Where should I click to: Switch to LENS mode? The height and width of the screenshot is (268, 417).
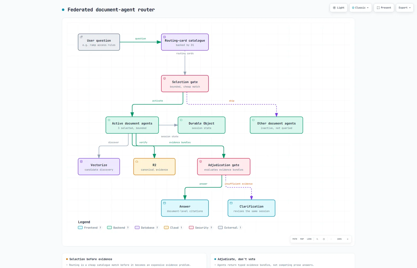click(309, 239)
